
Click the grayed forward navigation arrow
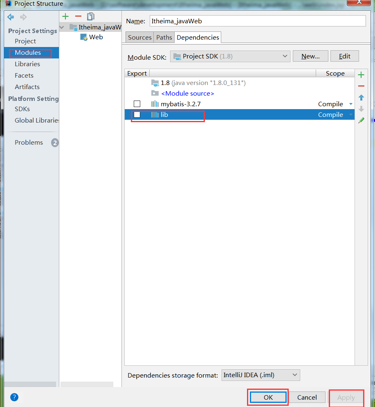[23, 17]
